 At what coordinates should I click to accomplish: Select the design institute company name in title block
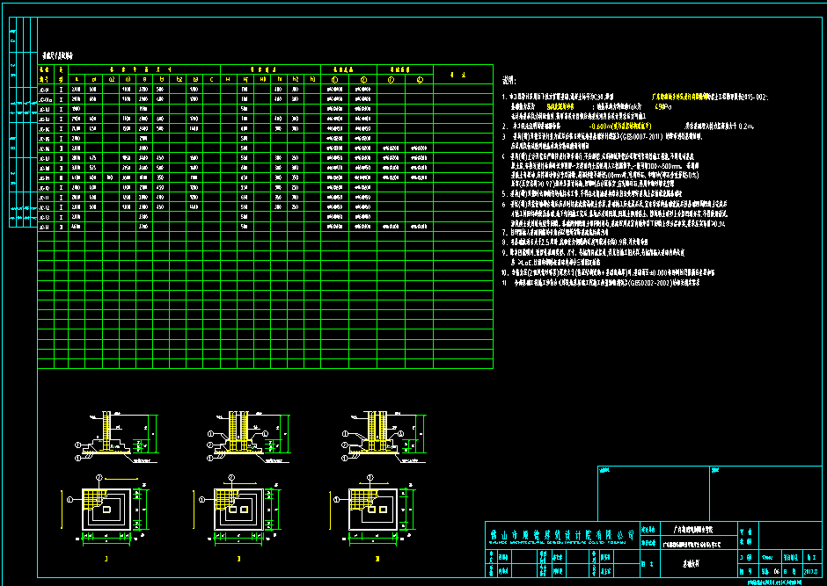tap(561, 536)
